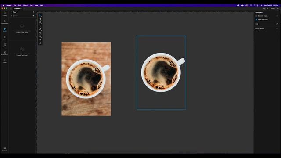Select the Pen tool
Viewport: 281px width, 158px height.
tap(40, 19)
